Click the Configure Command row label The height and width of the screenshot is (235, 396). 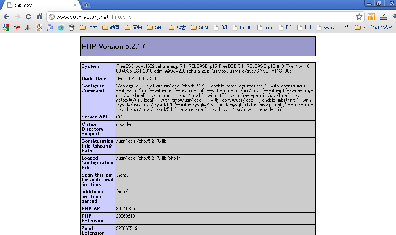[x=93, y=88]
